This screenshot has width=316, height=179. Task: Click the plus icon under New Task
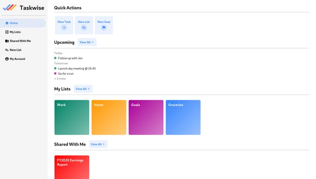(x=64, y=28)
